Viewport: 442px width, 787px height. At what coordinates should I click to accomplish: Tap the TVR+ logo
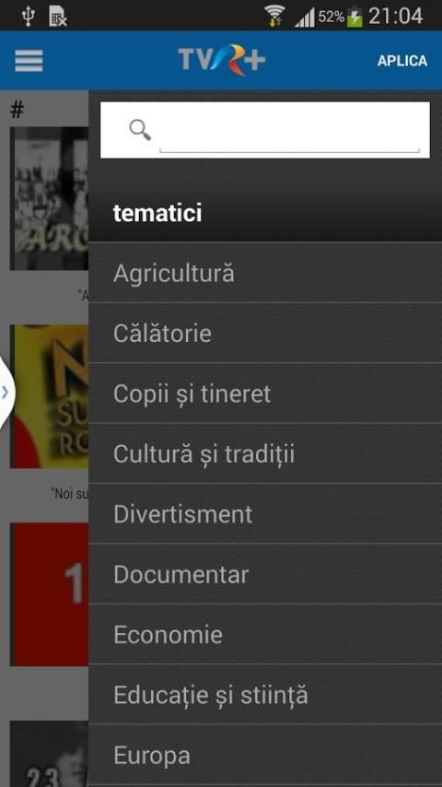click(x=221, y=60)
